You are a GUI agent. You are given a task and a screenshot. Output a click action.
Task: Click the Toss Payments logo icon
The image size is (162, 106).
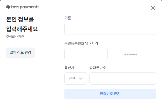click(x=8, y=7)
